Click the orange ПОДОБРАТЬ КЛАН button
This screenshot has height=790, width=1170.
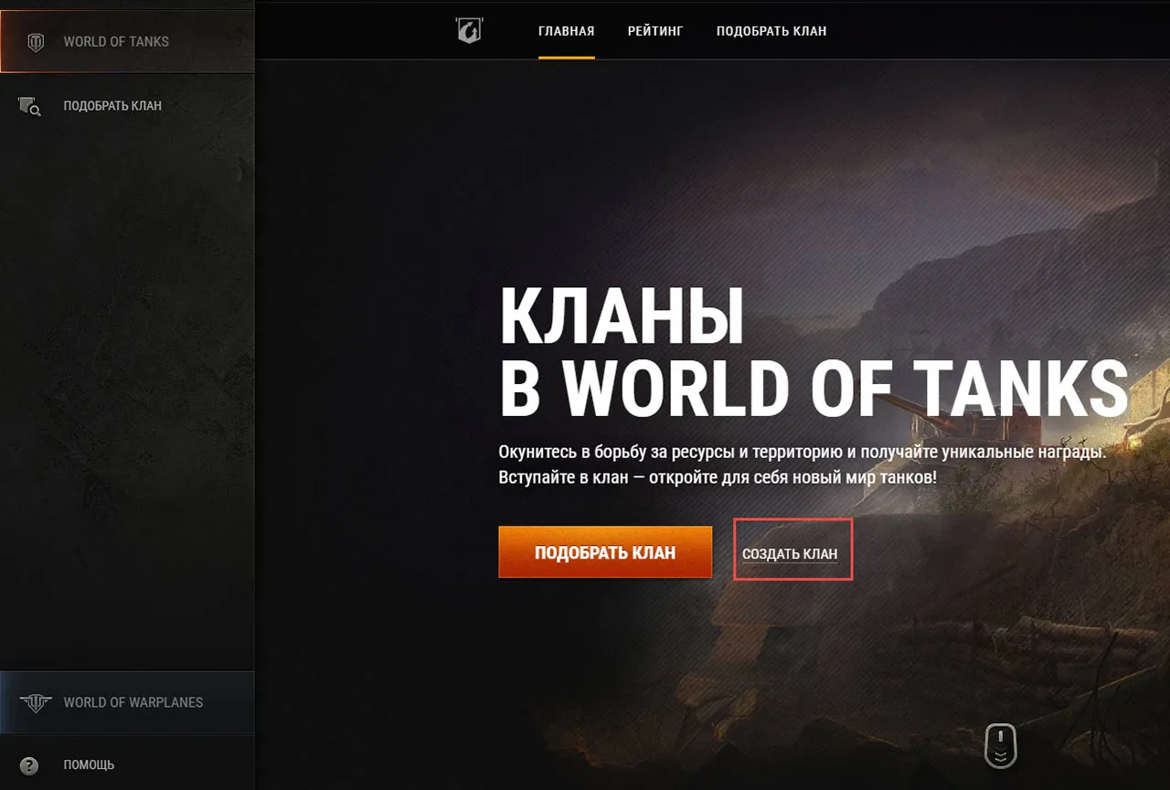pos(605,552)
